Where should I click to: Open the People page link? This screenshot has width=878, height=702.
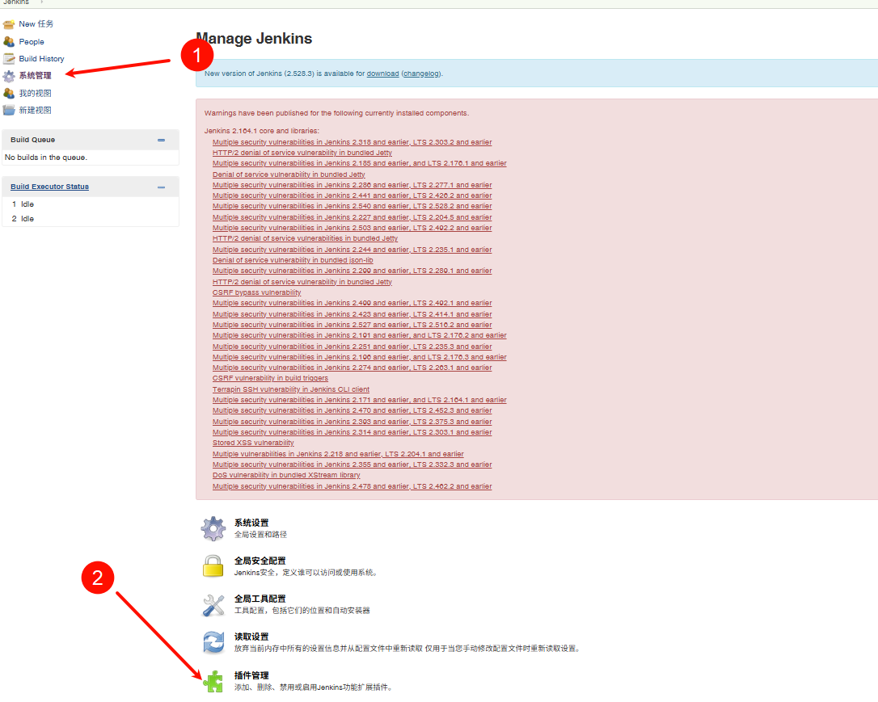32,42
